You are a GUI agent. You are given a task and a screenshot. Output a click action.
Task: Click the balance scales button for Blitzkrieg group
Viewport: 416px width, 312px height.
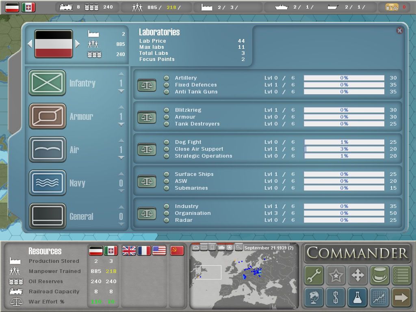click(147, 117)
